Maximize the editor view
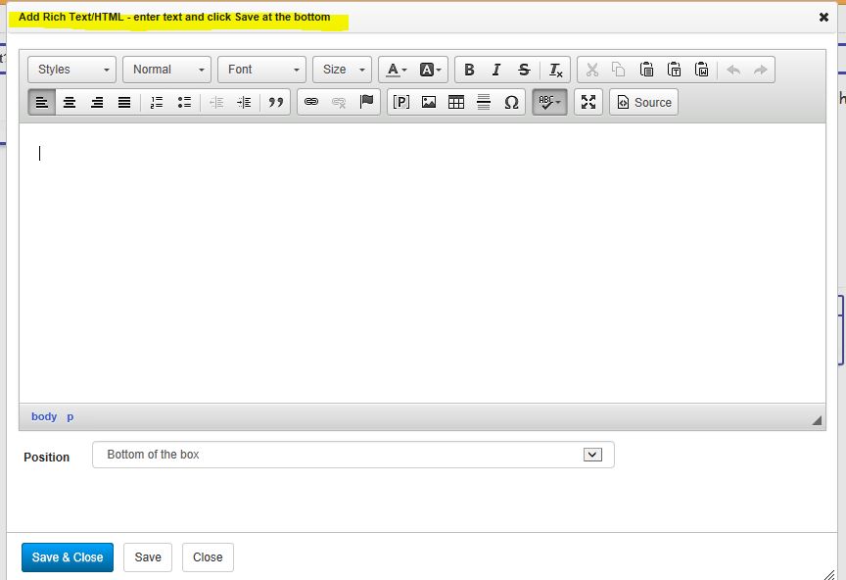Viewport: 846px width, 580px height. coord(587,102)
